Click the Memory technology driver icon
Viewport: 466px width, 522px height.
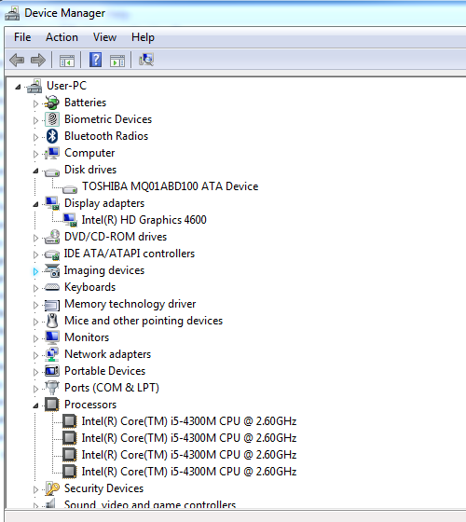pyautogui.click(x=52, y=305)
